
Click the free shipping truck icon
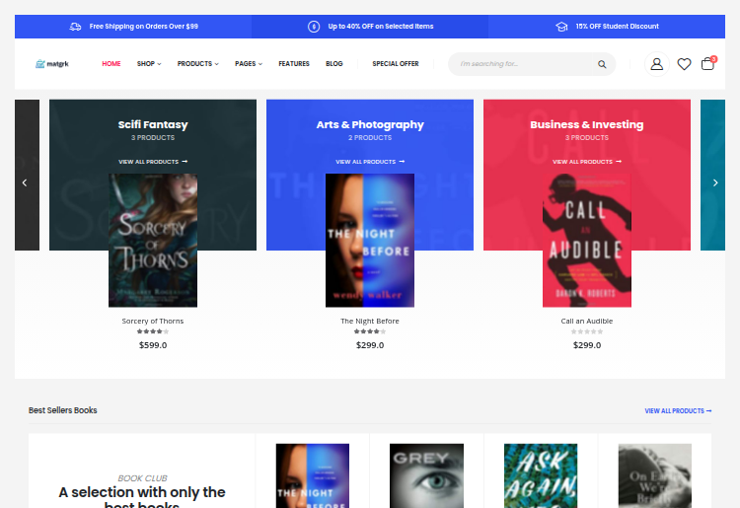[76, 27]
